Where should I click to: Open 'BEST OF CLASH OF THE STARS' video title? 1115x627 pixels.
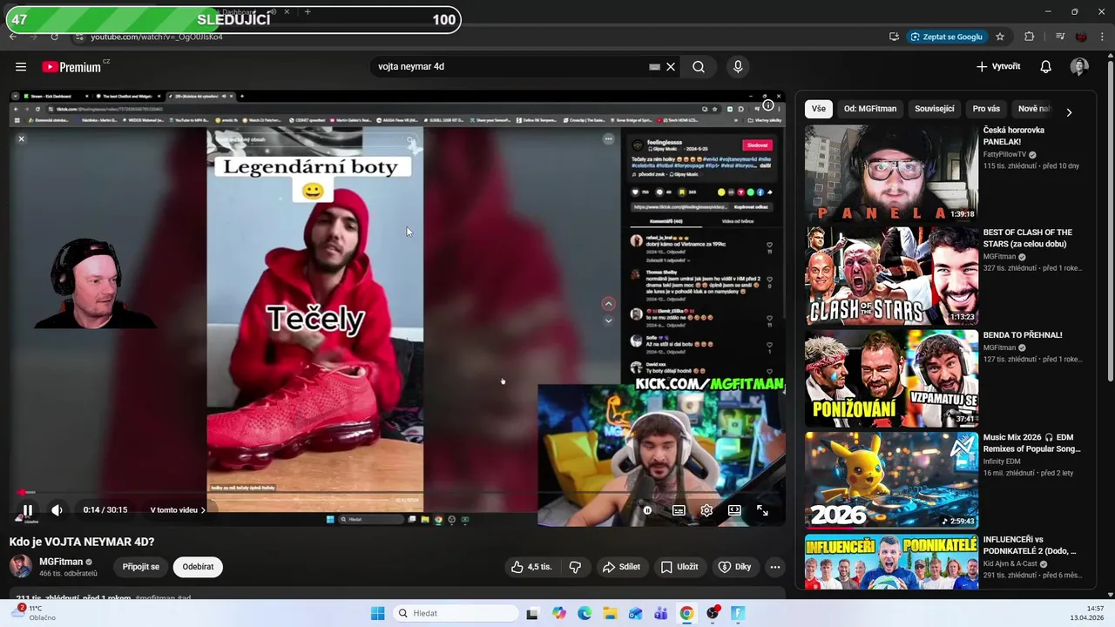[1027, 239]
